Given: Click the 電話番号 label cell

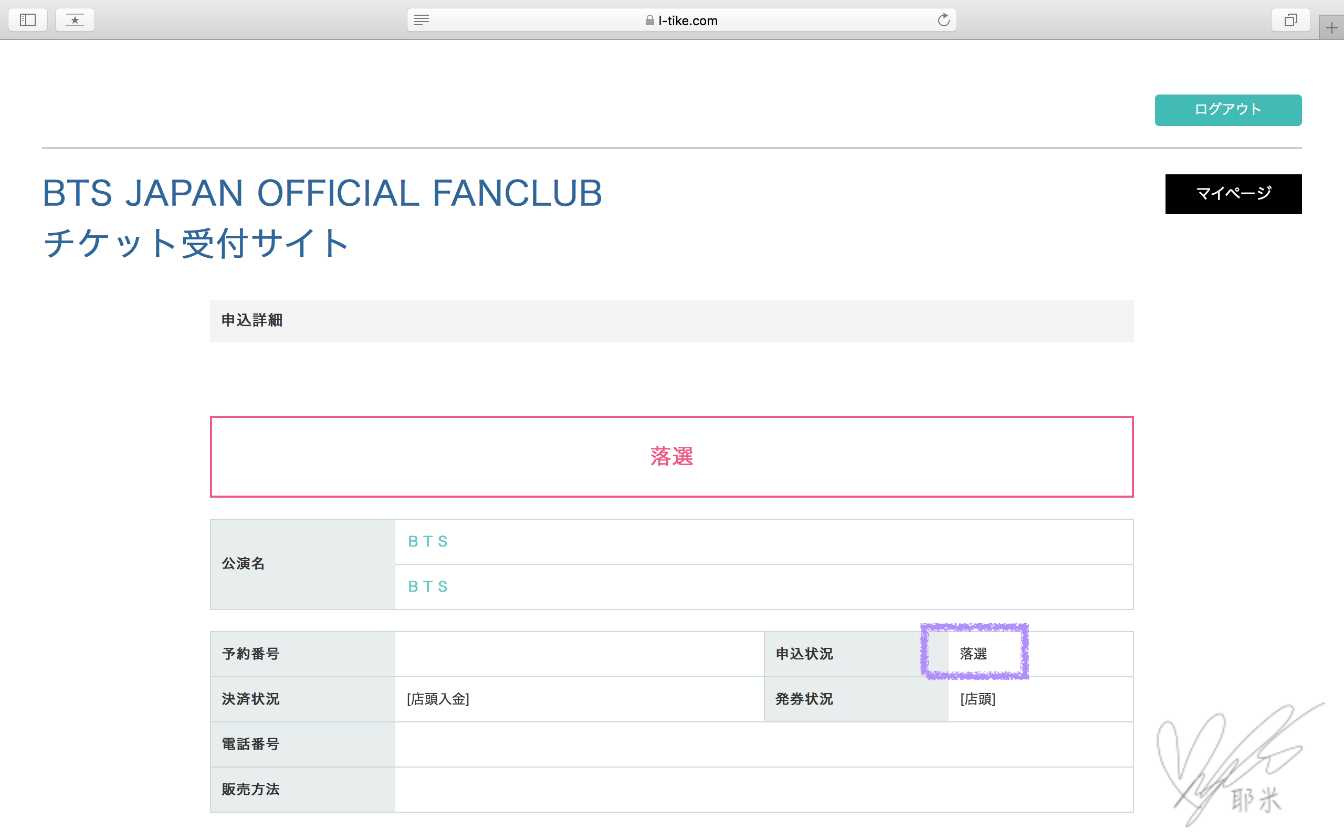Looking at the screenshot, I should click(x=303, y=744).
